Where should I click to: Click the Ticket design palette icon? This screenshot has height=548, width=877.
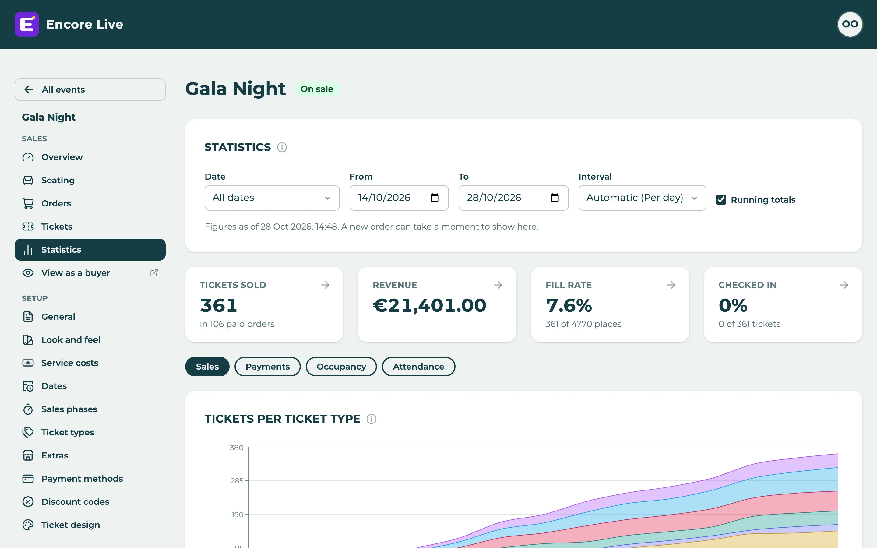(x=28, y=525)
